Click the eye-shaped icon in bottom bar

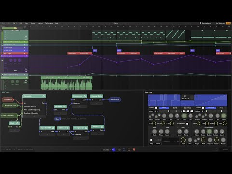119,150
